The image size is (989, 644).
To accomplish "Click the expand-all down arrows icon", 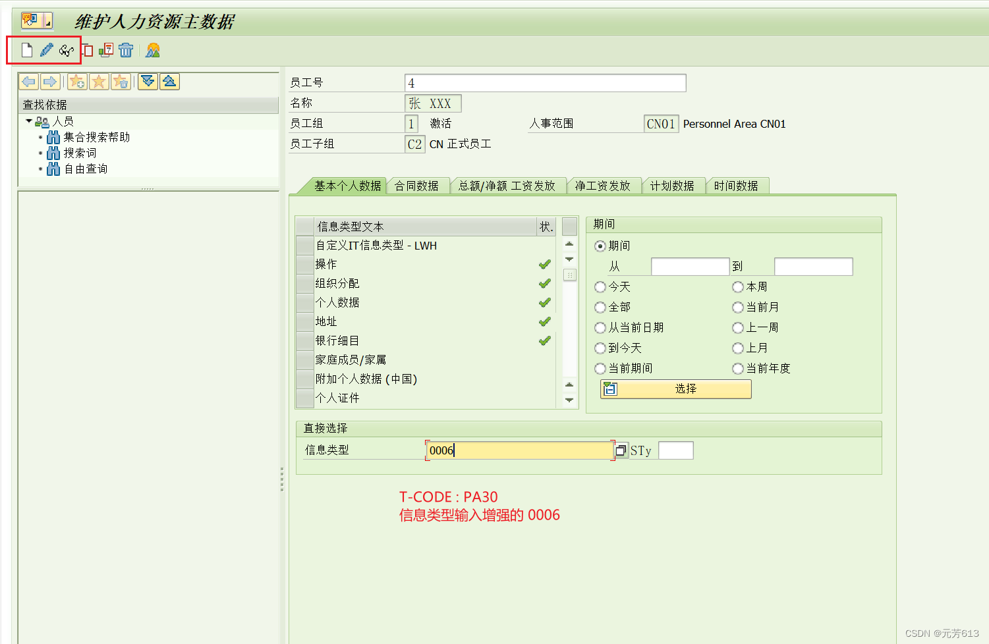I will pos(148,82).
